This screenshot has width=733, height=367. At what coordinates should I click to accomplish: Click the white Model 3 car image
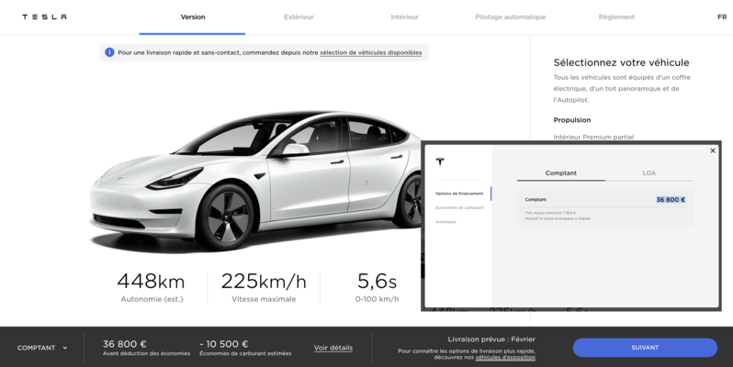pos(254,180)
